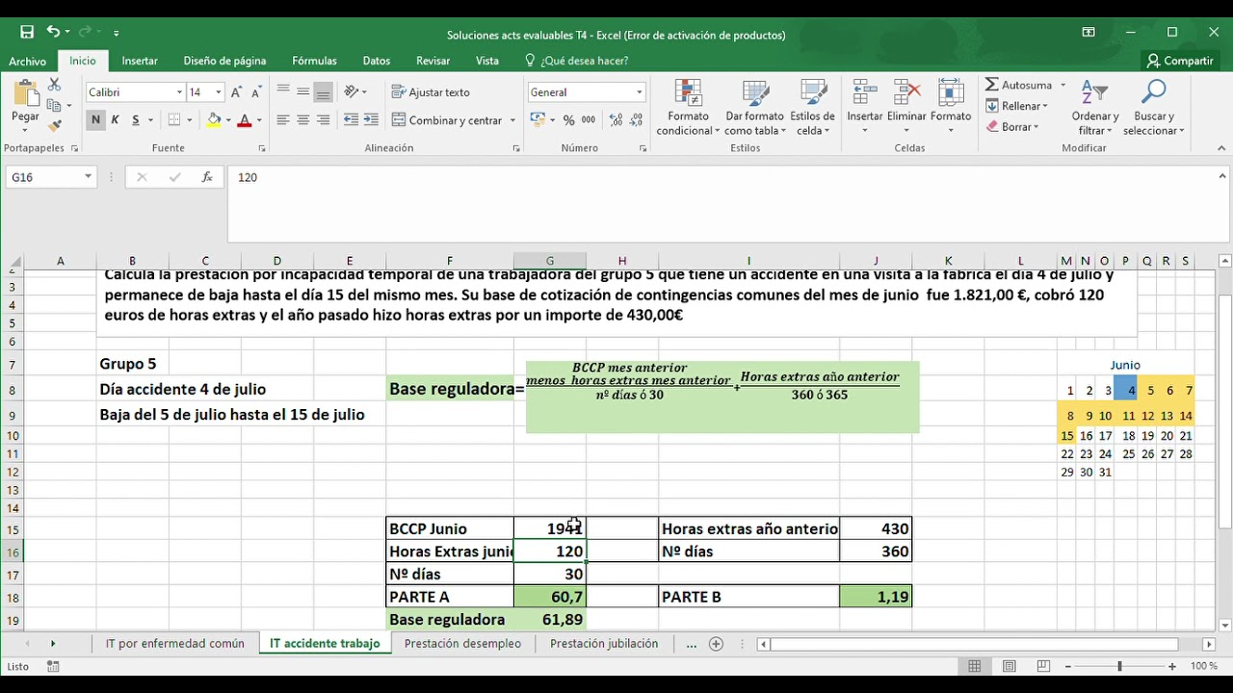Screen dimensions: 1233x693
Task: Switch to the Datos ribbon tab
Action: click(x=377, y=61)
